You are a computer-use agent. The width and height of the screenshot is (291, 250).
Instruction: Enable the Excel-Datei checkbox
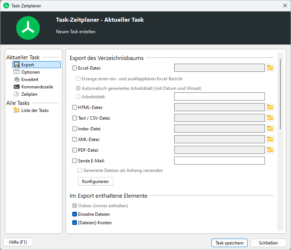click(74, 68)
